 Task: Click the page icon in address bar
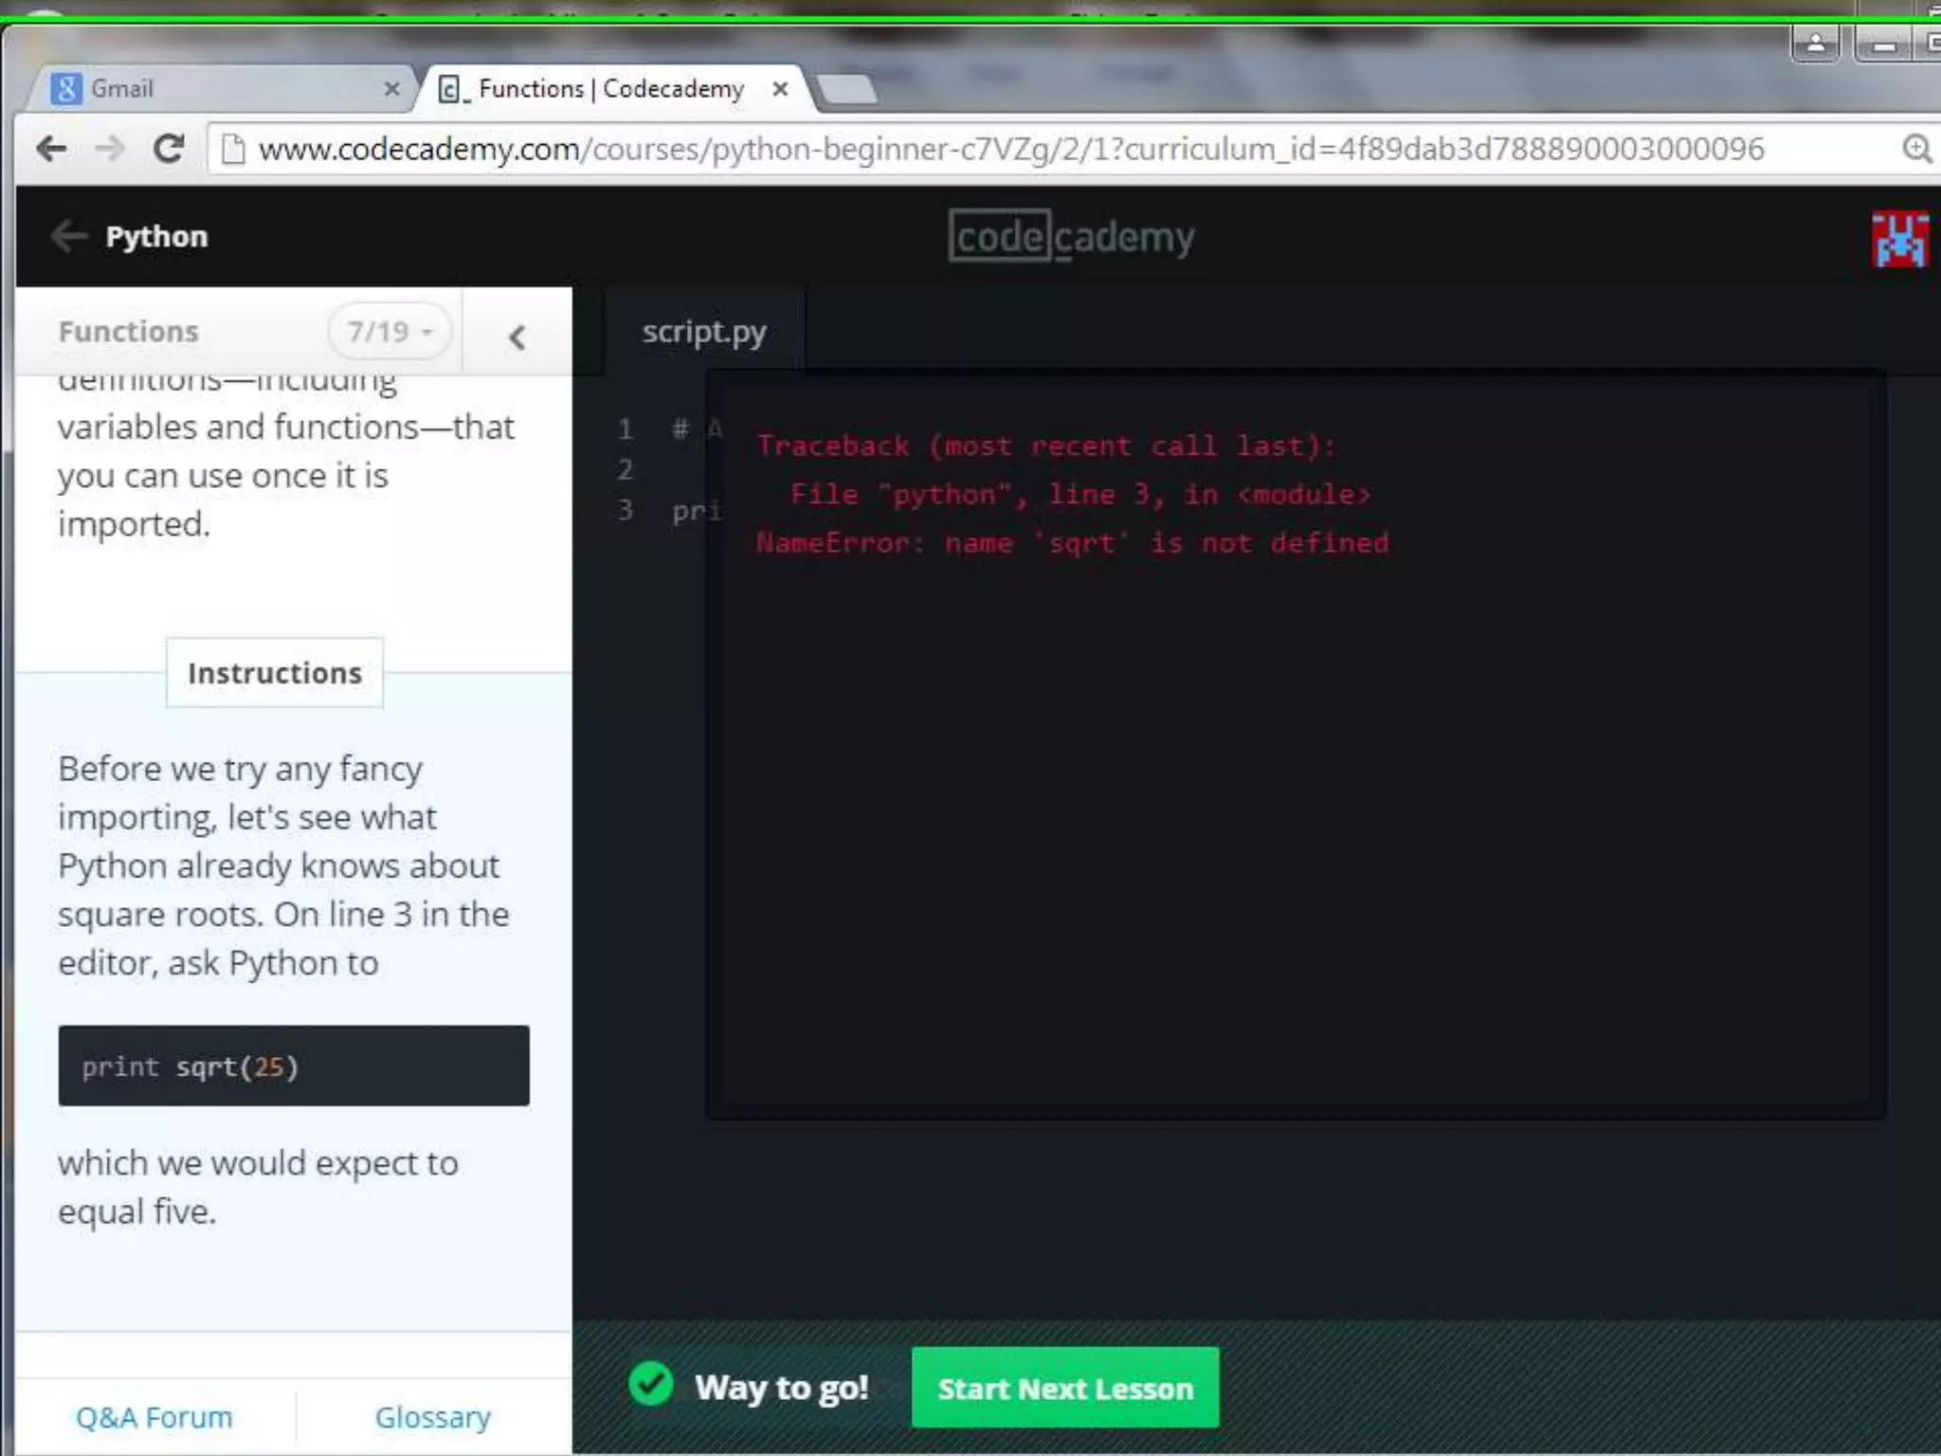[x=232, y=149]
